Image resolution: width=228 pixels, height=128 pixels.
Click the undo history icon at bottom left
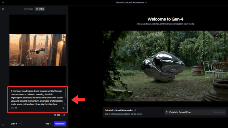pyautogui.click(x=3, y=125)
